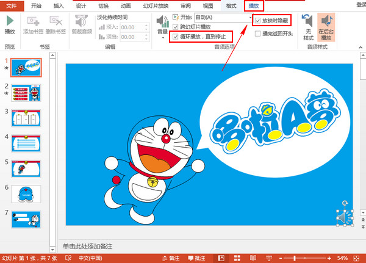Click previous slide arrow below the scrollbar
The image size is (366, 263).
tap(363, 220)
